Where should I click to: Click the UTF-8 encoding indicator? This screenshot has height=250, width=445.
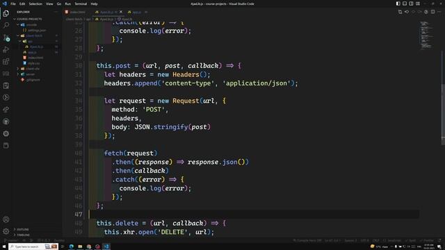(x=364, y=240)
